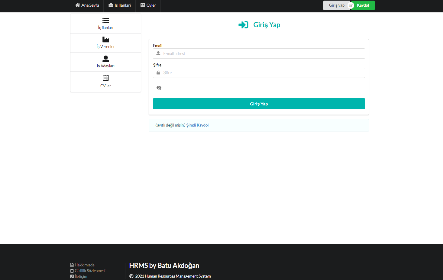Image resolution: width=443 pixels, height=280 pixels.
Task: Open the Is Ilanlari navbar item
Action: tap(120, 5)
